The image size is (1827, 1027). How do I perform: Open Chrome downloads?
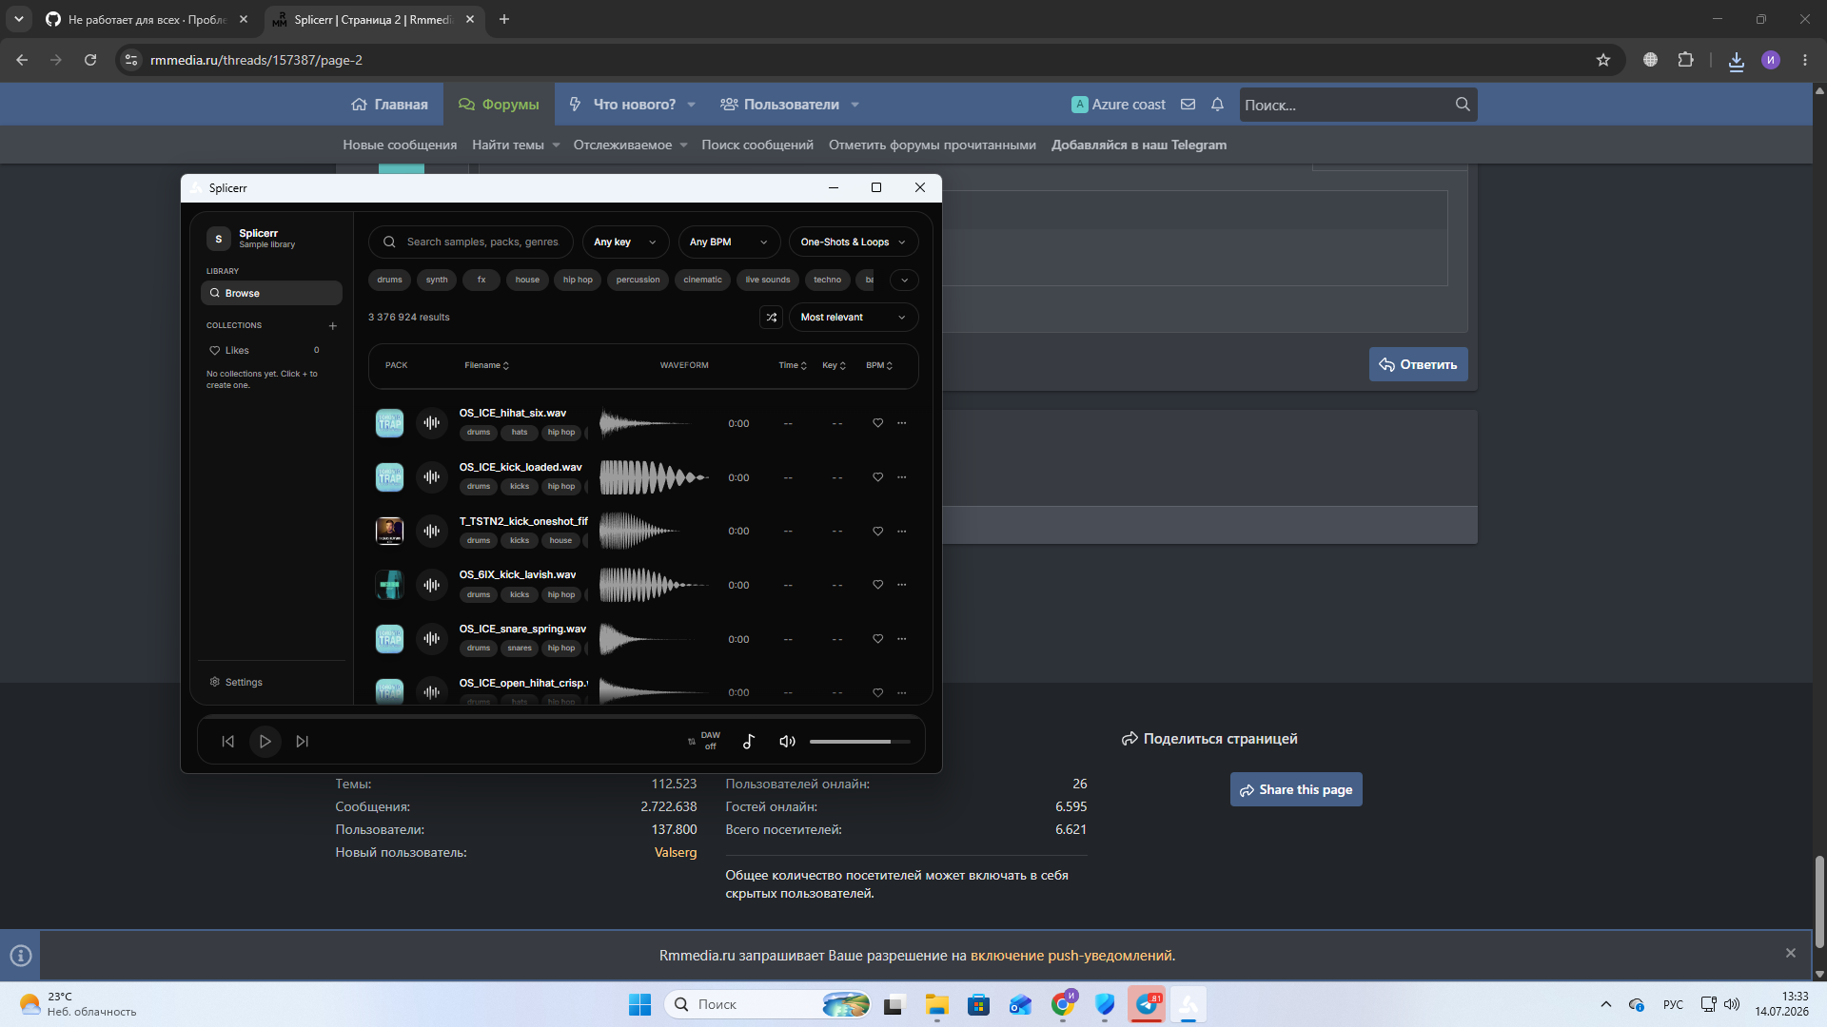tap(1737, 60)
